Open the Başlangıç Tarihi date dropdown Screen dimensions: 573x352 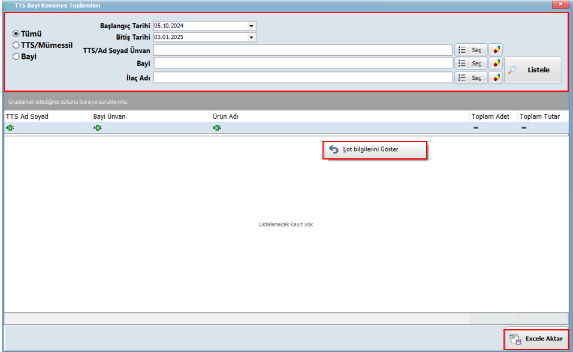[252, 26]
